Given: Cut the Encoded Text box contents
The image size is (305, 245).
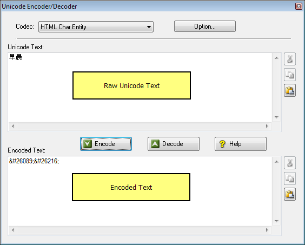Looking at the screenshot, I should 290,163.
